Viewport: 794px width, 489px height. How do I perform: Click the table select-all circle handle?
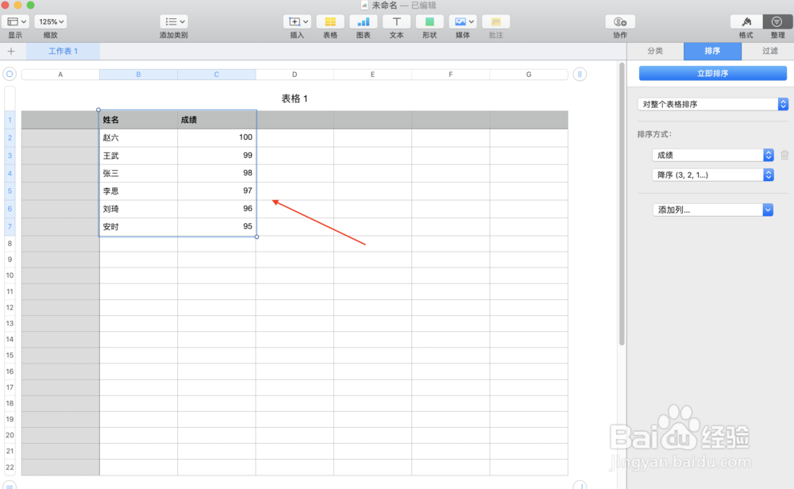(10, 75)
